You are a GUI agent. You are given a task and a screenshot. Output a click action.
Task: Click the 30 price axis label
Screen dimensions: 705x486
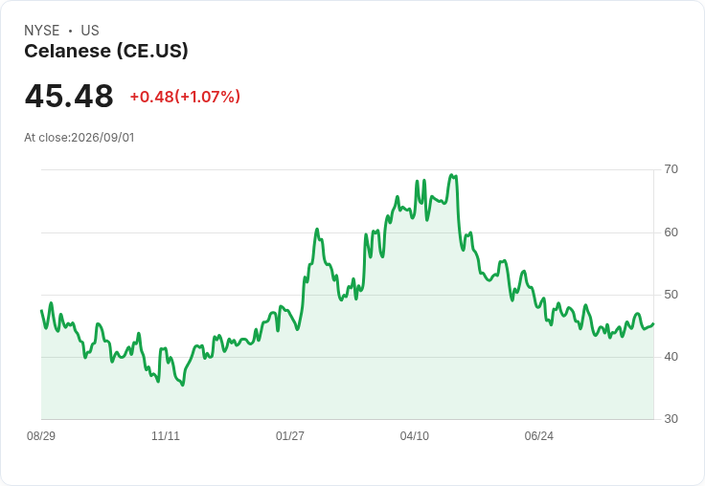(x=671, y=419)
